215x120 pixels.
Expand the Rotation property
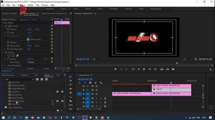5,42
